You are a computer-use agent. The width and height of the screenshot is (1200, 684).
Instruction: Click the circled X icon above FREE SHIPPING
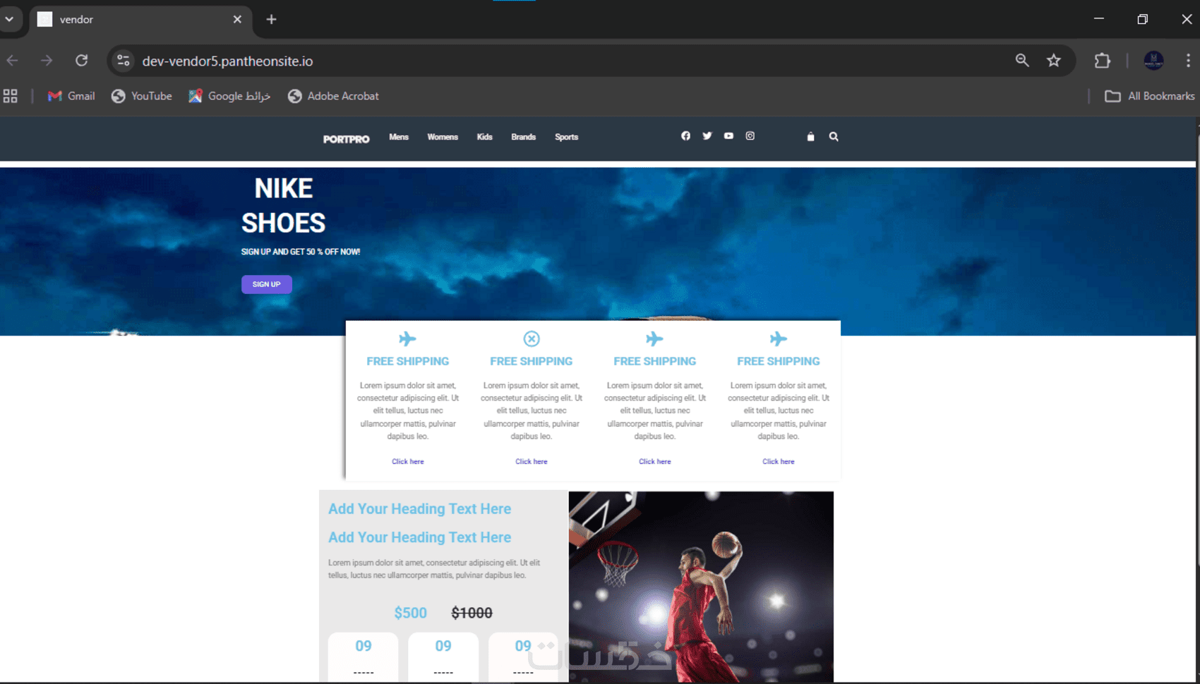point(532,339)
